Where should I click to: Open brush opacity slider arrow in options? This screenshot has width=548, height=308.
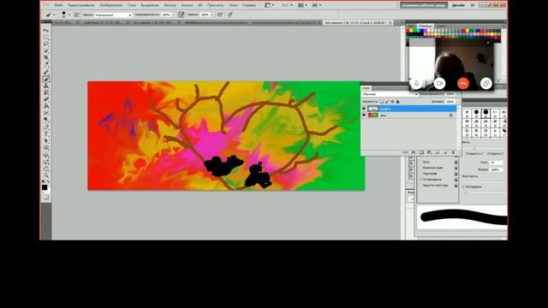(x=173, y=15)
